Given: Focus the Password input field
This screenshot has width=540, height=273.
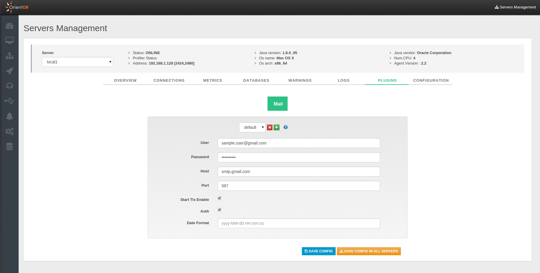Looking at the screenshot, I should (x=299, y=157).
